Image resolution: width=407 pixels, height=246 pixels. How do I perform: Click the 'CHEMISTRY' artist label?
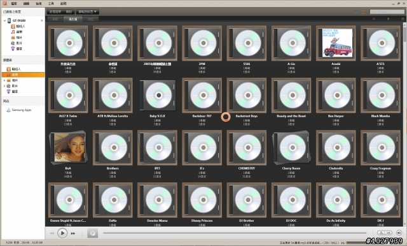(247, 168)
